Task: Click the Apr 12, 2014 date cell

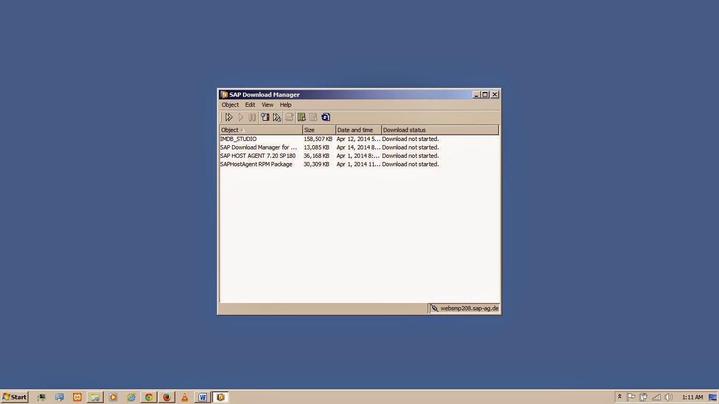Action: tap(358, 139)
